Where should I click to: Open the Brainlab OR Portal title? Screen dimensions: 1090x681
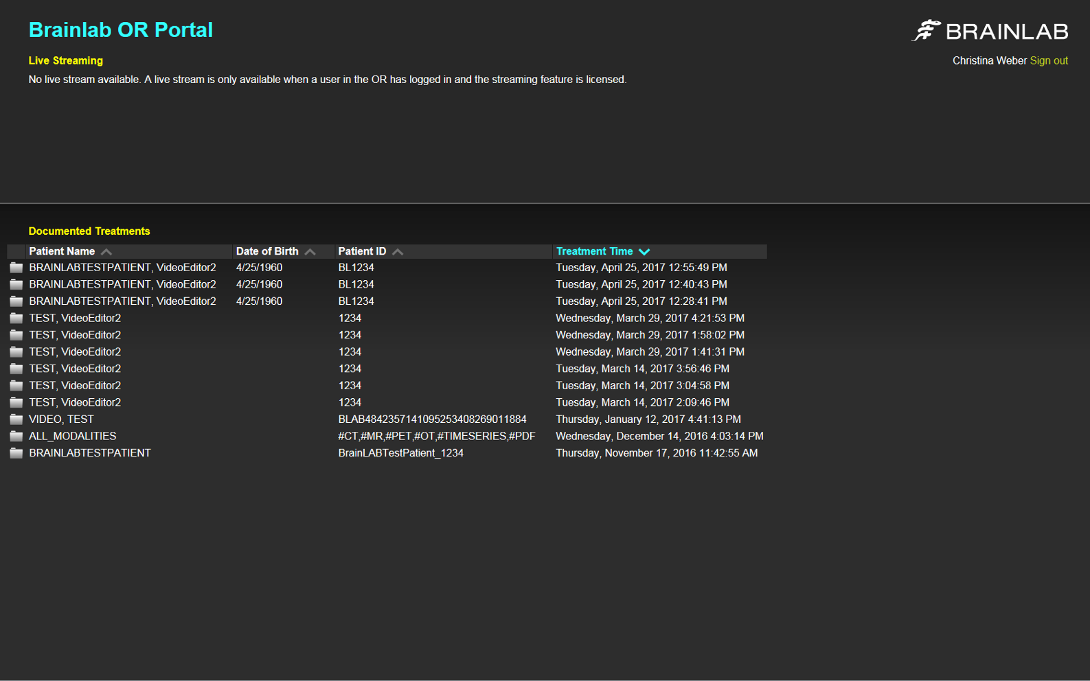(121, 30)
